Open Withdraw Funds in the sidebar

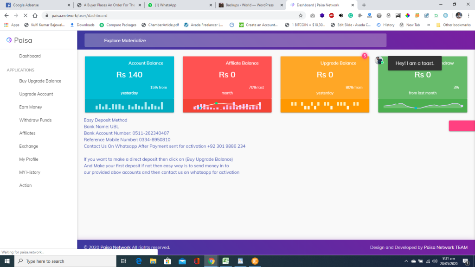click(35, 120)
